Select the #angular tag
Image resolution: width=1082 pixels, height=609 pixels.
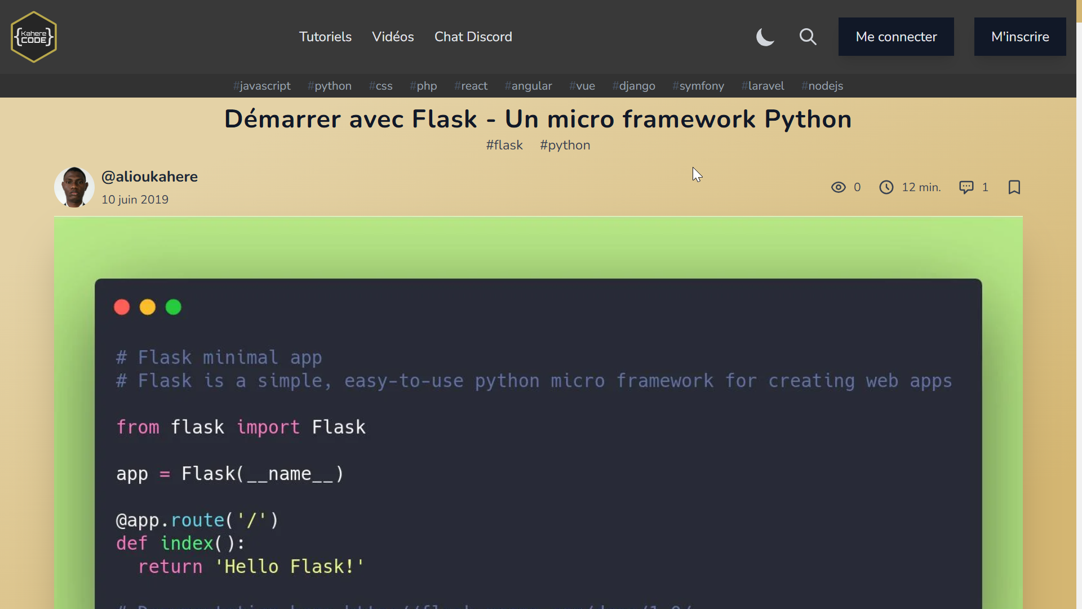(529, 86)
